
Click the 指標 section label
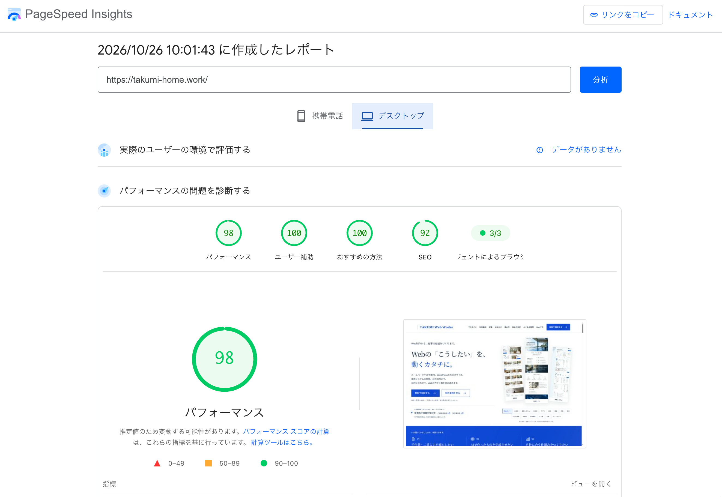[x=109, y=484]
